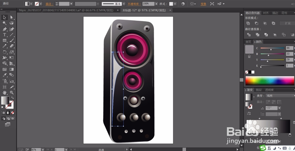Click the 不透明度 link
The height and width of the screenshot is (151, 295).
click(x=135, y=4)
